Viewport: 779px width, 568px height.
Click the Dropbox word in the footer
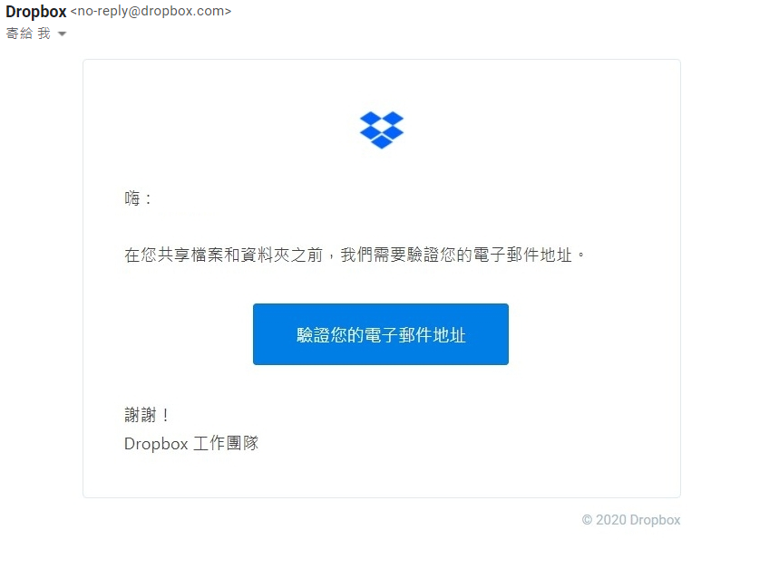(x=656, y=520)
